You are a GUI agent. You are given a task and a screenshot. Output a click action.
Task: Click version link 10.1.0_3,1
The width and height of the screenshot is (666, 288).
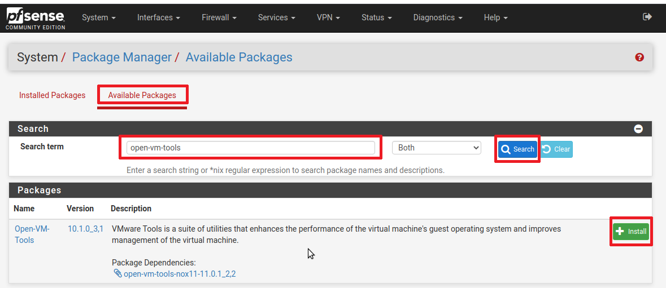pos(85,229)
